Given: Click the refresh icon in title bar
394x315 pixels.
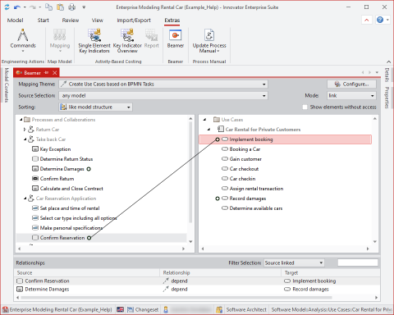Looking at the screenshot, I should pyautogui.click(x=7, y=7).
